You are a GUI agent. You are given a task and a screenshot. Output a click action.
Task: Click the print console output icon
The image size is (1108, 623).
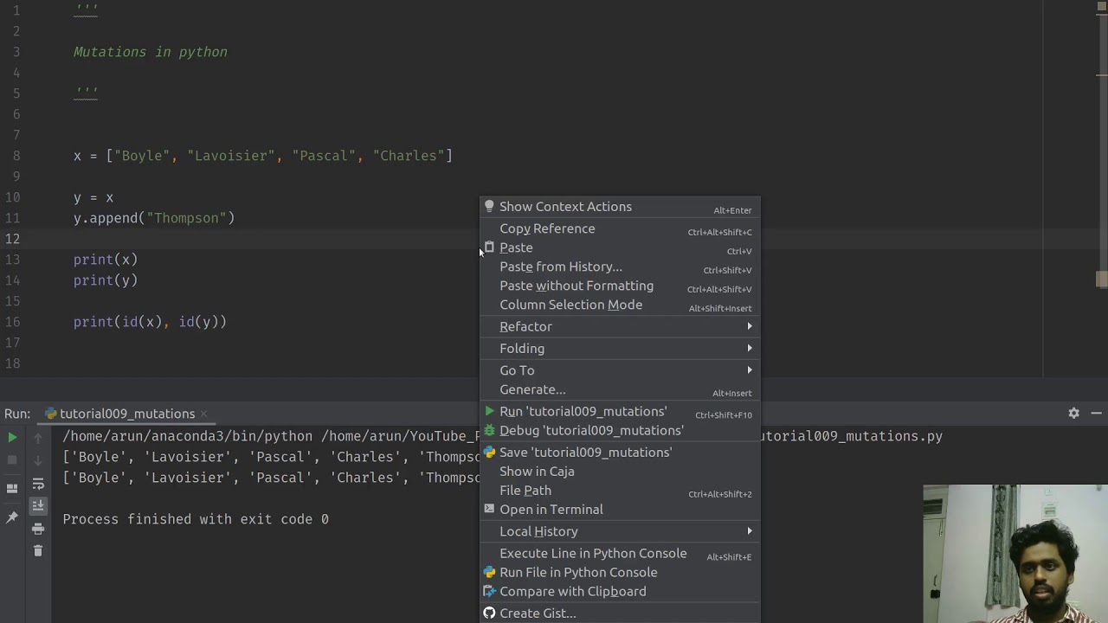click(38, 529)
